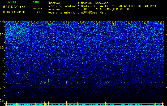The height and width of the screenshot is (106, 167).
Task: Click date stamp 05.04.04 23:20
Action: pyautogui.click(x=14, y=12)
